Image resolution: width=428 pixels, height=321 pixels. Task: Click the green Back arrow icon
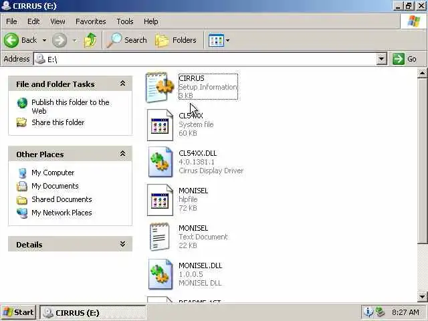11,40
